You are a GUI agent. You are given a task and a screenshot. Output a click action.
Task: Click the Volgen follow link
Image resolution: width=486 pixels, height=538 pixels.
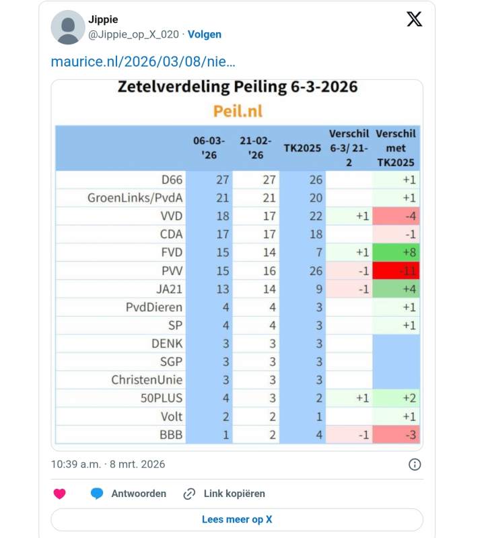[x=204, y=34]
